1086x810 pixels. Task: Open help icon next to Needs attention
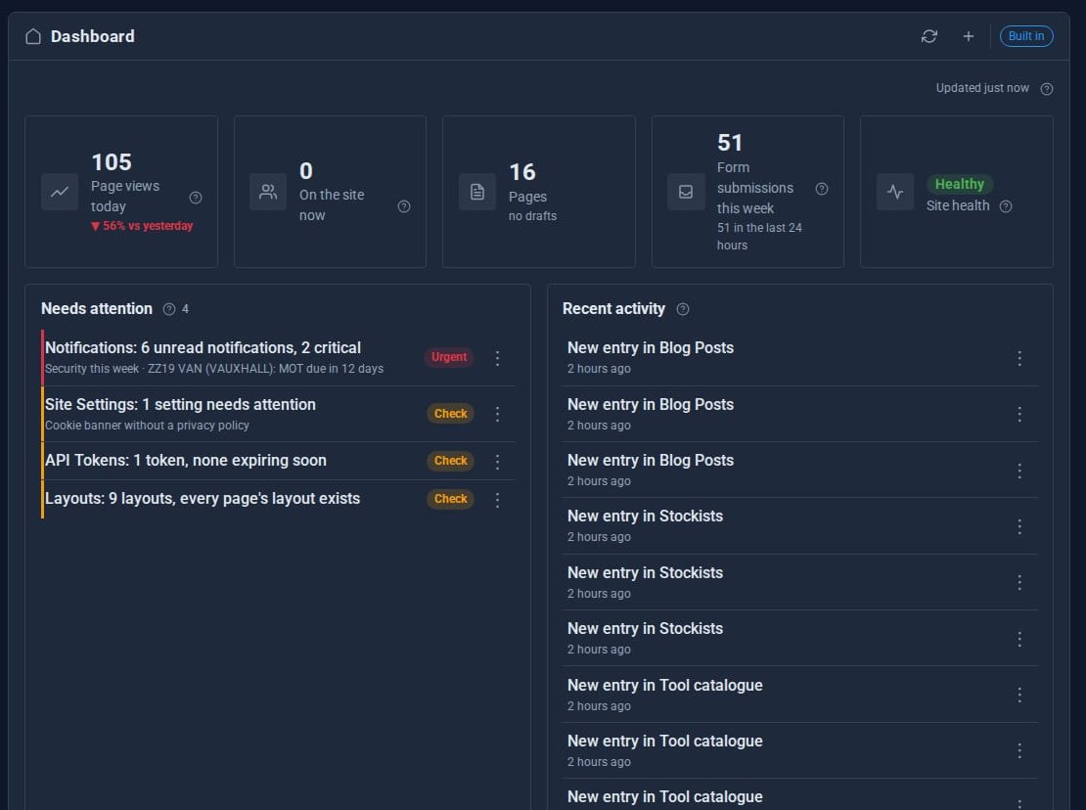click(169, 309)
